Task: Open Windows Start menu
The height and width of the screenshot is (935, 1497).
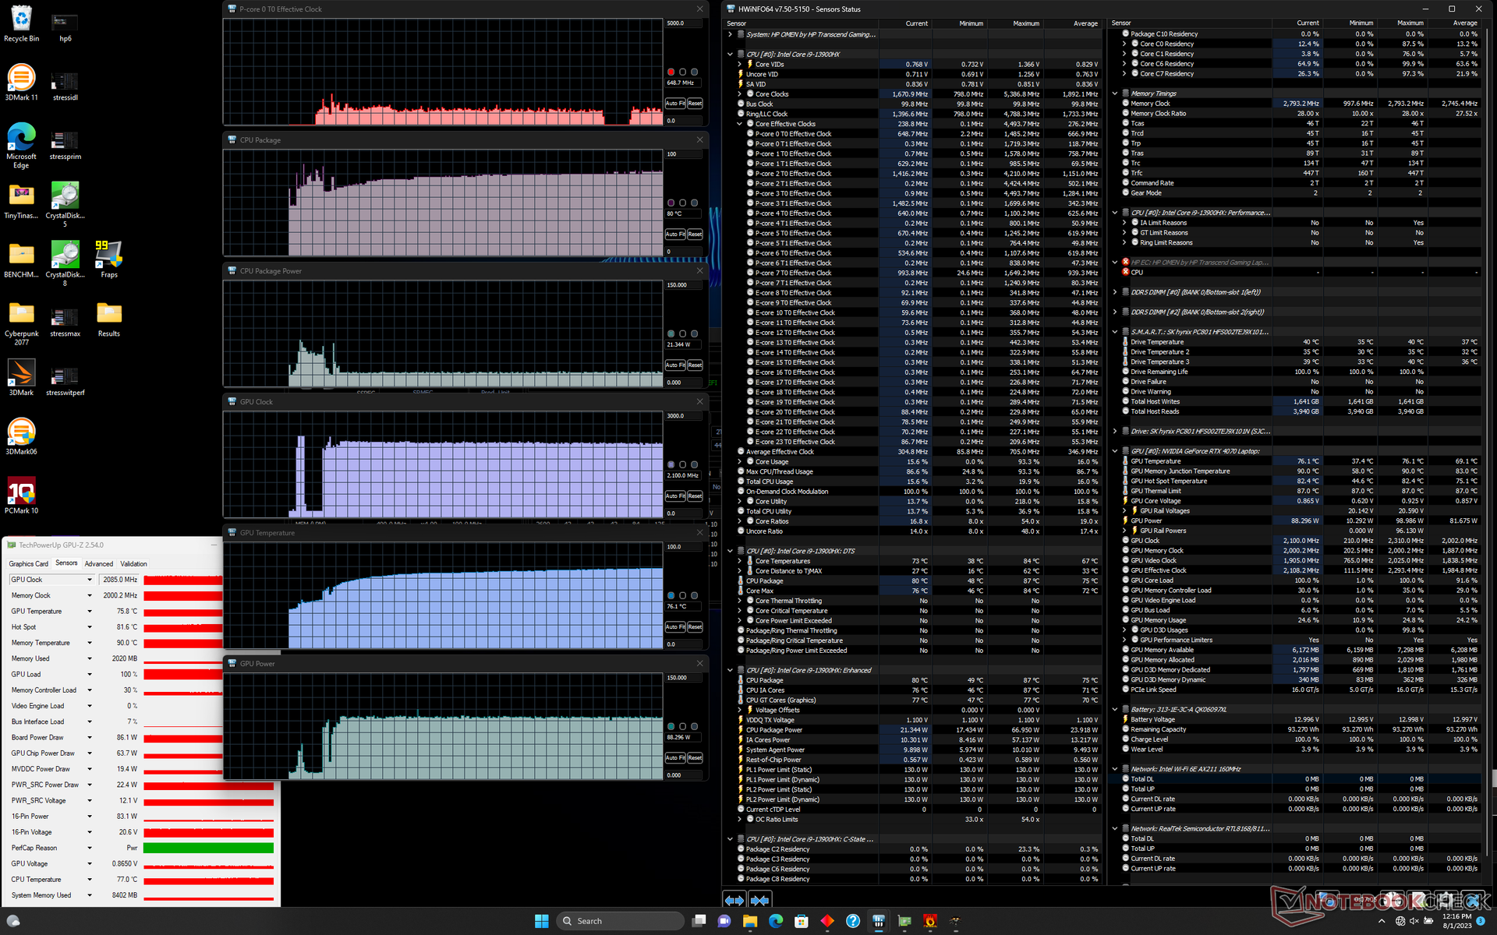Action: [x=542, y=921]
